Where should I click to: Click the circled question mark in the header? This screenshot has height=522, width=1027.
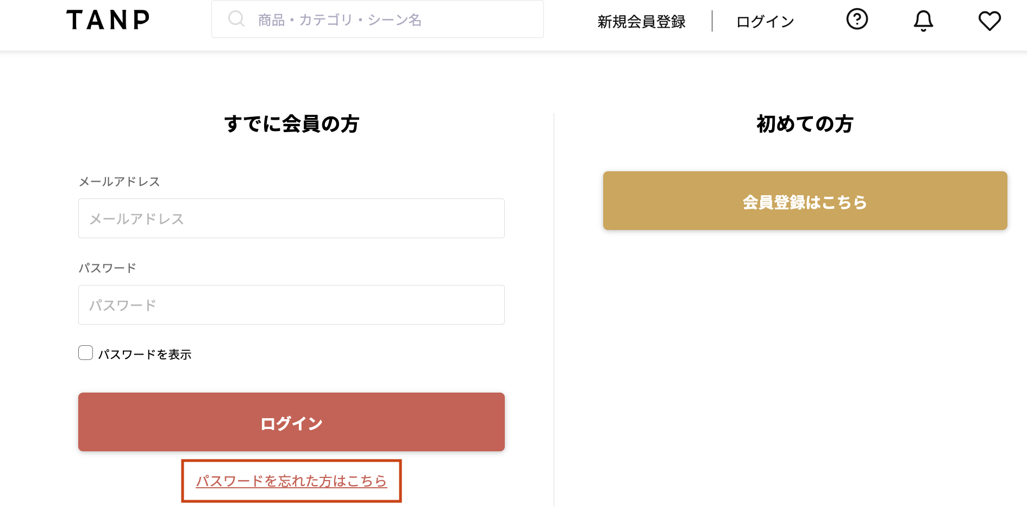[x=857, y=20]
